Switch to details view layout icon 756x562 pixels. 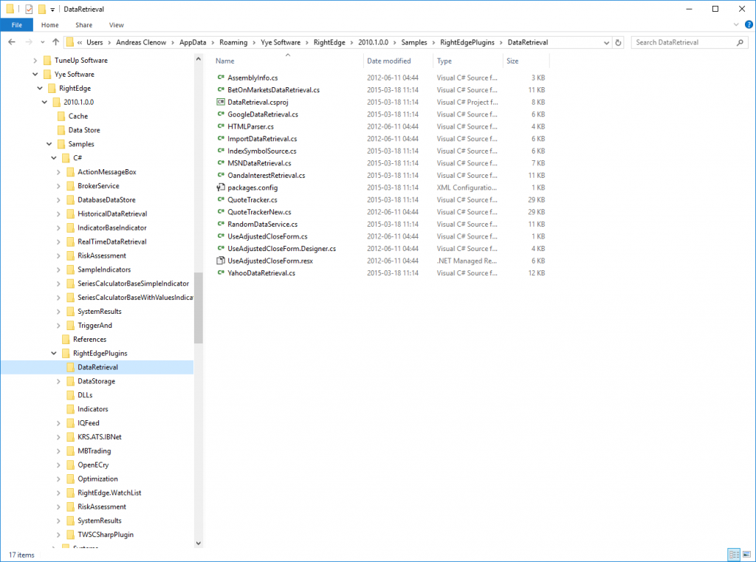(x=734, y=555)
